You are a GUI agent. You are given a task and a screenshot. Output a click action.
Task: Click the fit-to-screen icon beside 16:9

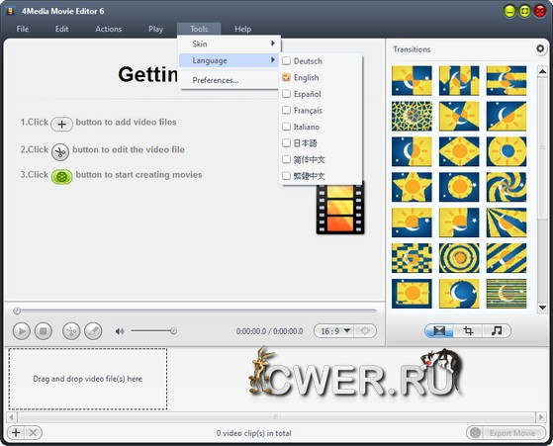click(365, 330)
